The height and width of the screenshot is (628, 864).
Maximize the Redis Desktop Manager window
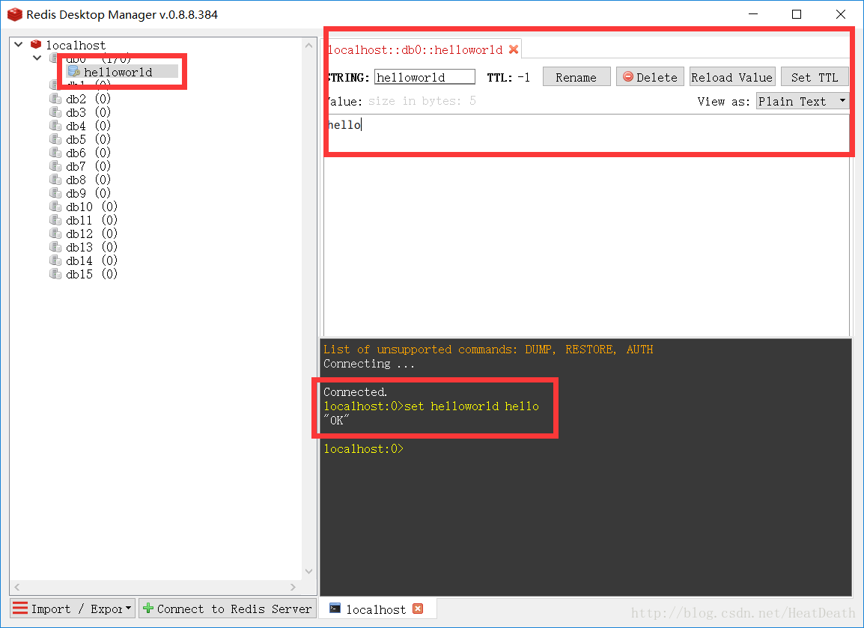(x=797, y=14)
